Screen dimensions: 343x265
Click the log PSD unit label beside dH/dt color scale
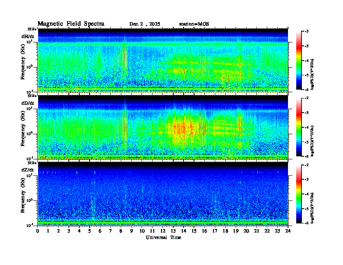pyautogui.click(x=313, y=74)
